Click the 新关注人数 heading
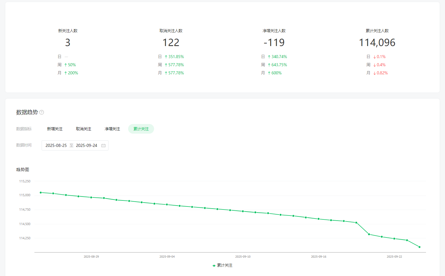The height and width of the screenshot is (276, 445). 68,31
